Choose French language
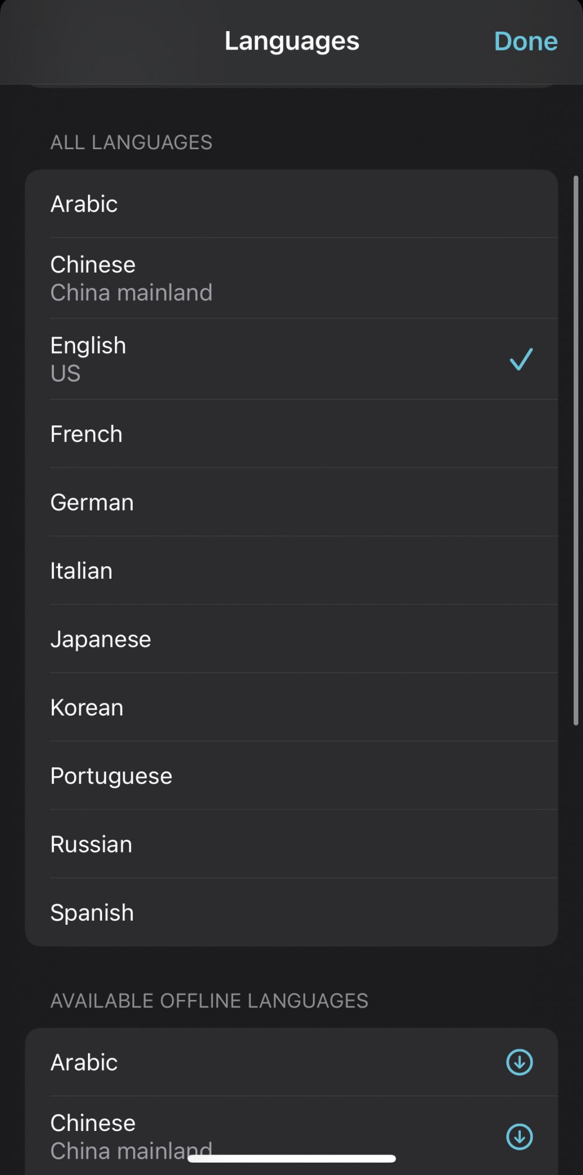 [87, 434]
